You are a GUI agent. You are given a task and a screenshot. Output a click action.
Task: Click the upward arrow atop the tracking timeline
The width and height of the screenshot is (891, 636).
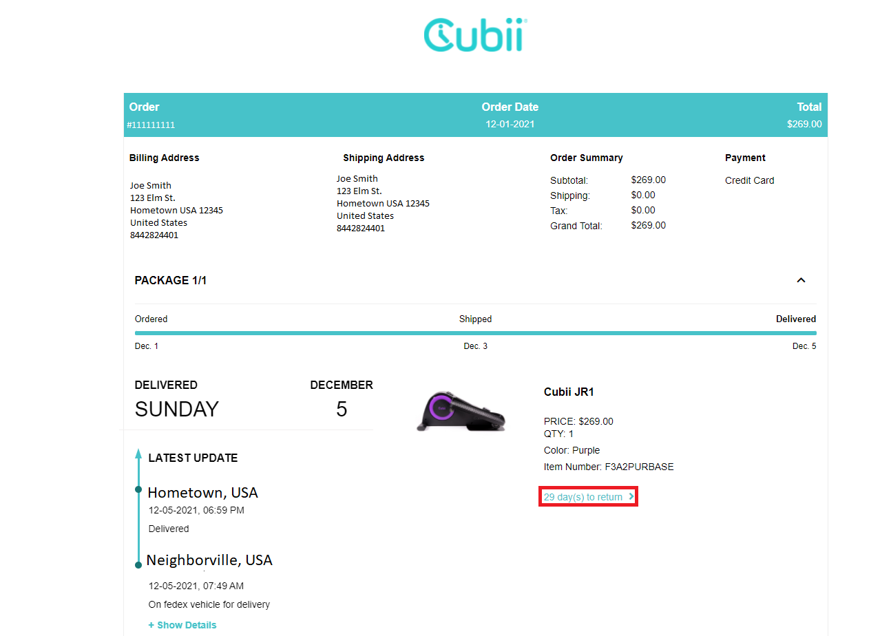(x=138, y=454)
